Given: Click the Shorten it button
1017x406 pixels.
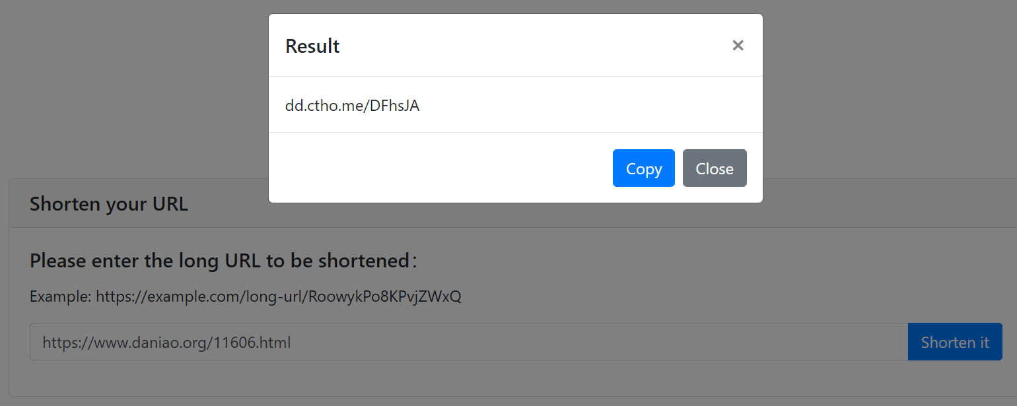Looking at the screenshot, I should [955, 342].
